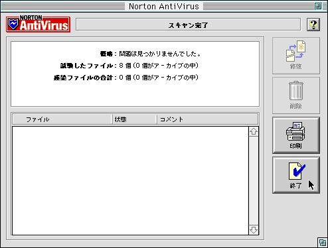328x248 pixels.
Task: Click the Norton AntiVirus logo
Action: click(x=38, y=24)
